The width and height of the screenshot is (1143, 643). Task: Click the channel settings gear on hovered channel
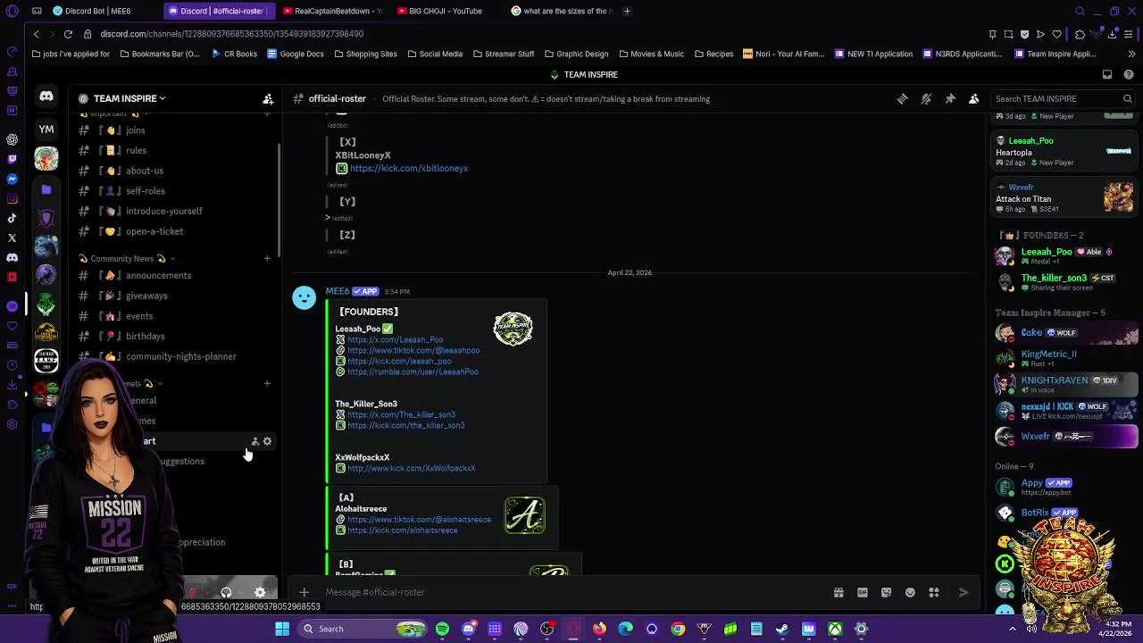click(267, 441)
